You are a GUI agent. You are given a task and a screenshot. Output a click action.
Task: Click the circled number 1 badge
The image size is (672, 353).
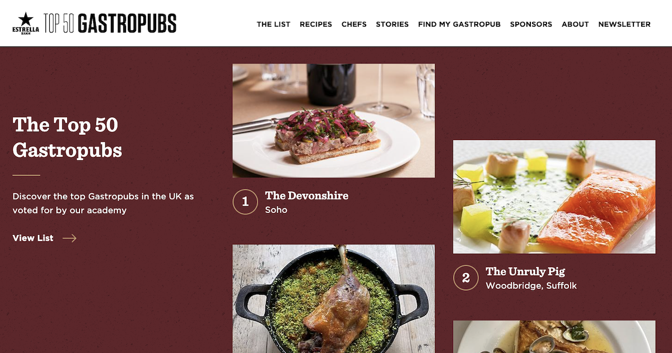pyautogui.click(x=245, y=202)
